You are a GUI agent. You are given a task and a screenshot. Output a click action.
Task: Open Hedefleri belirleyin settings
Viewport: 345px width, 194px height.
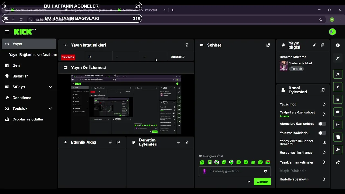(303, 179)
